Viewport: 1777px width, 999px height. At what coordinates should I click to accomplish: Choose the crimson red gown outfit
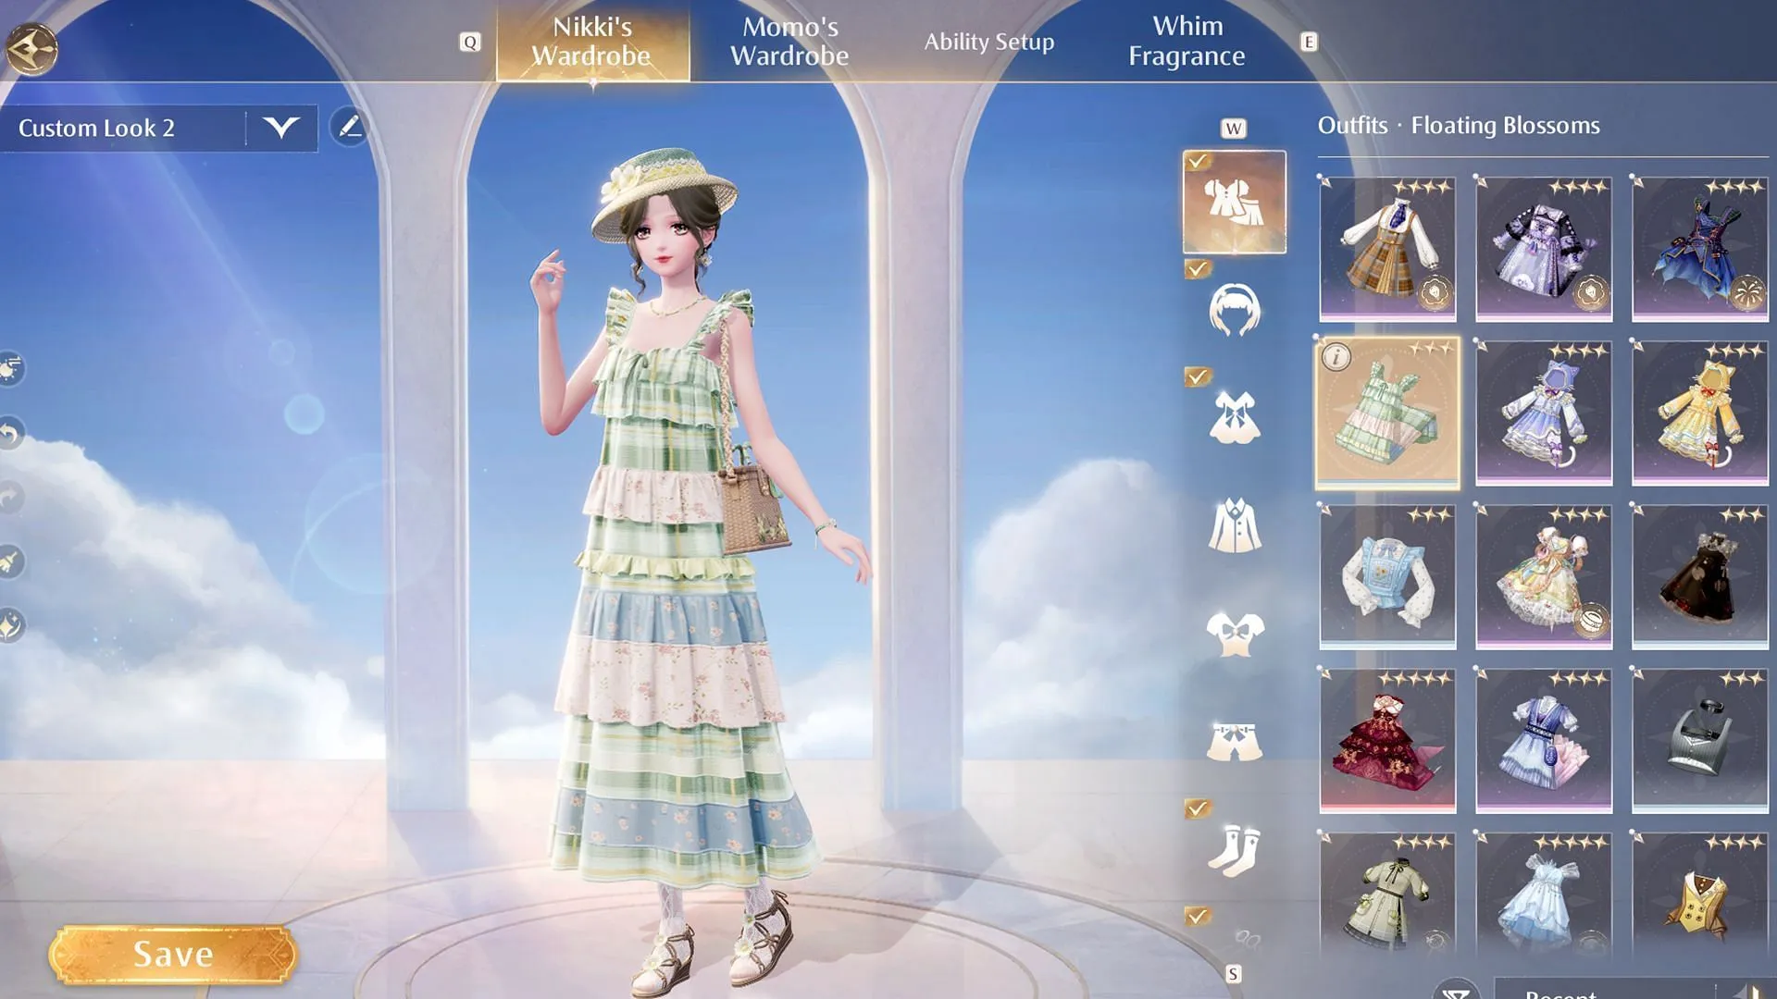click(x=1387, y=741)
